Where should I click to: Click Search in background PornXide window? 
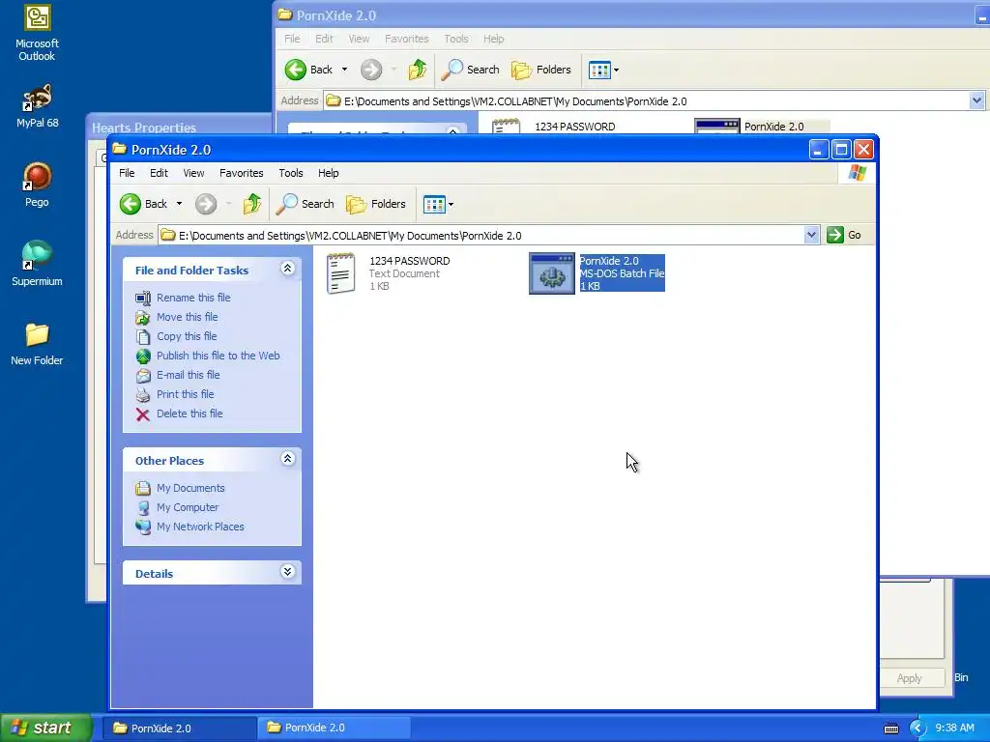point(471,70)
